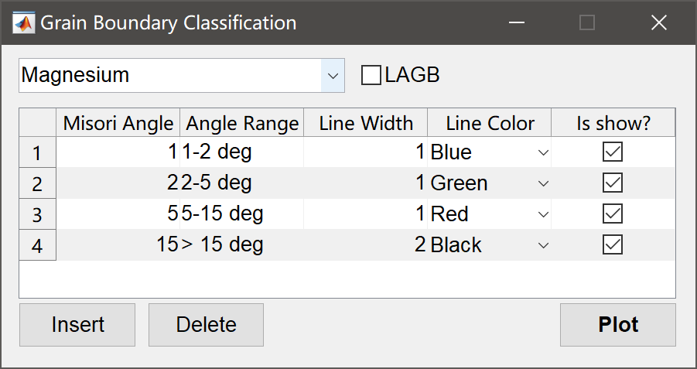Close the Grain Boundary Classification window

(x=658, y=22)
